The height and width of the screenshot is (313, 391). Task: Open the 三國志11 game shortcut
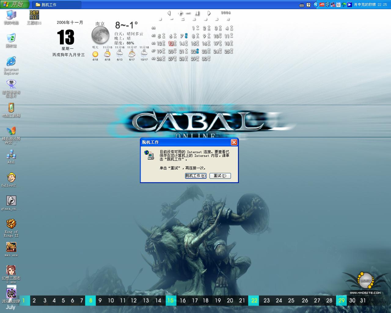pyautogui.click(x=34, y=17)
